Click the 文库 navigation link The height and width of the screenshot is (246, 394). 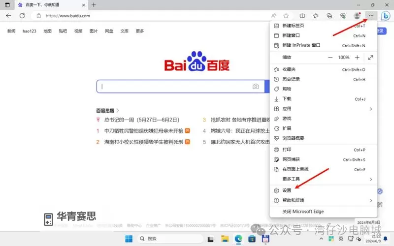tap(125, 31)
